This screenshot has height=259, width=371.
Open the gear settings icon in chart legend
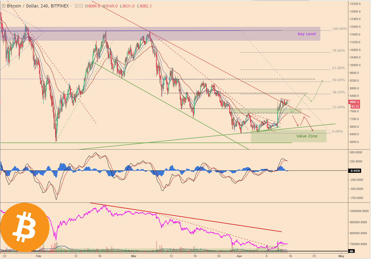coord(81,6)
